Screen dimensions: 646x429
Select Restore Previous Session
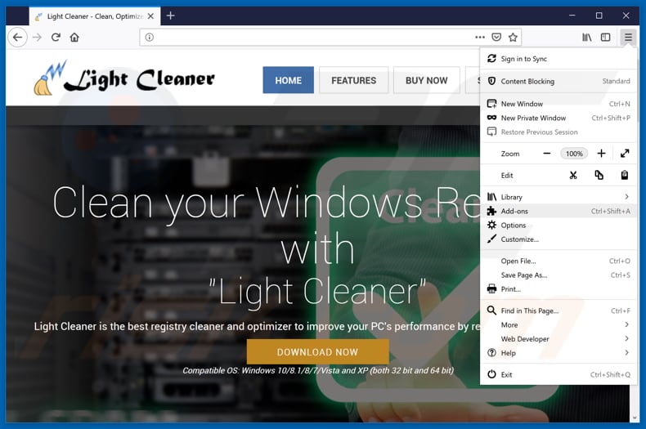(559, 132)
